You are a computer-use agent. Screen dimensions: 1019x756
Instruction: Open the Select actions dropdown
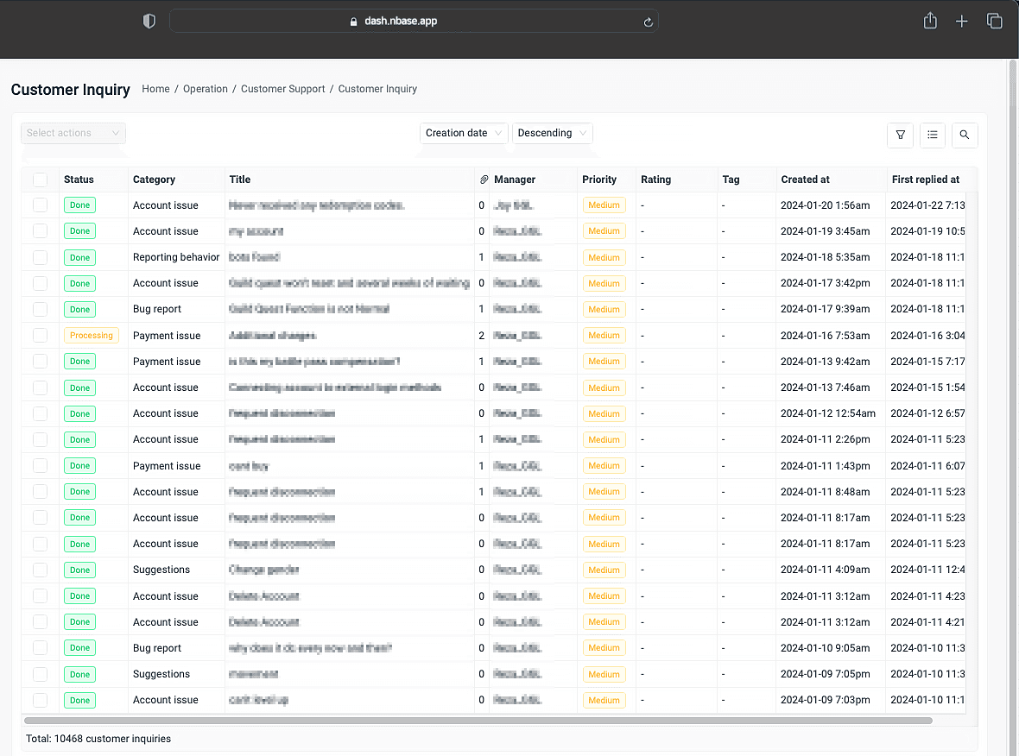pyautogui.click(x=73, y=133)
